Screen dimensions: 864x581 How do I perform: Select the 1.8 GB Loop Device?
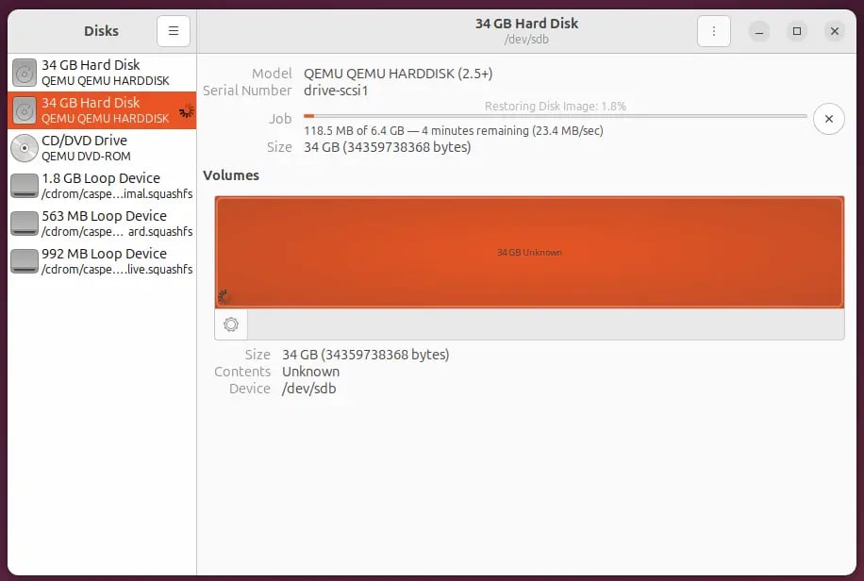[102, 186]
